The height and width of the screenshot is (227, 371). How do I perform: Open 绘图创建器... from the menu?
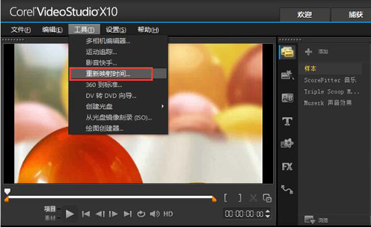[118, 128]
